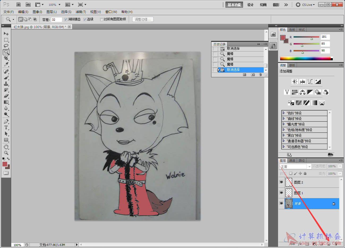Expand "色阶"预设 presets
The width and height of the screenshot is (345, 248).
point(284,113)
